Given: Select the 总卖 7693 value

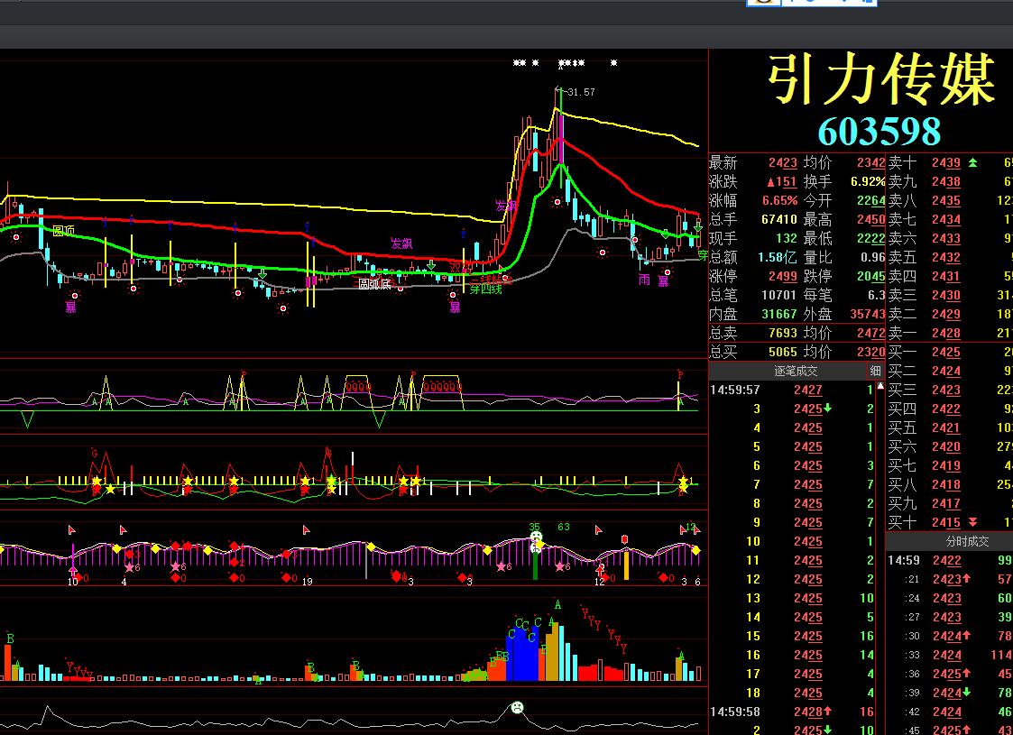Looking at the screenshot, I should pos(782,333).
